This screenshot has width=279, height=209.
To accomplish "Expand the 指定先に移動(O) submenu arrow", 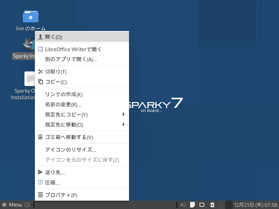I will (123, 124).
